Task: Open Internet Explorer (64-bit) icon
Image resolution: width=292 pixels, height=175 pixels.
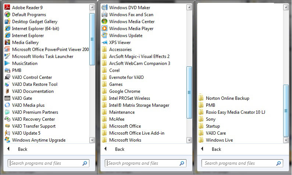Action: click(x=7, y=28)
